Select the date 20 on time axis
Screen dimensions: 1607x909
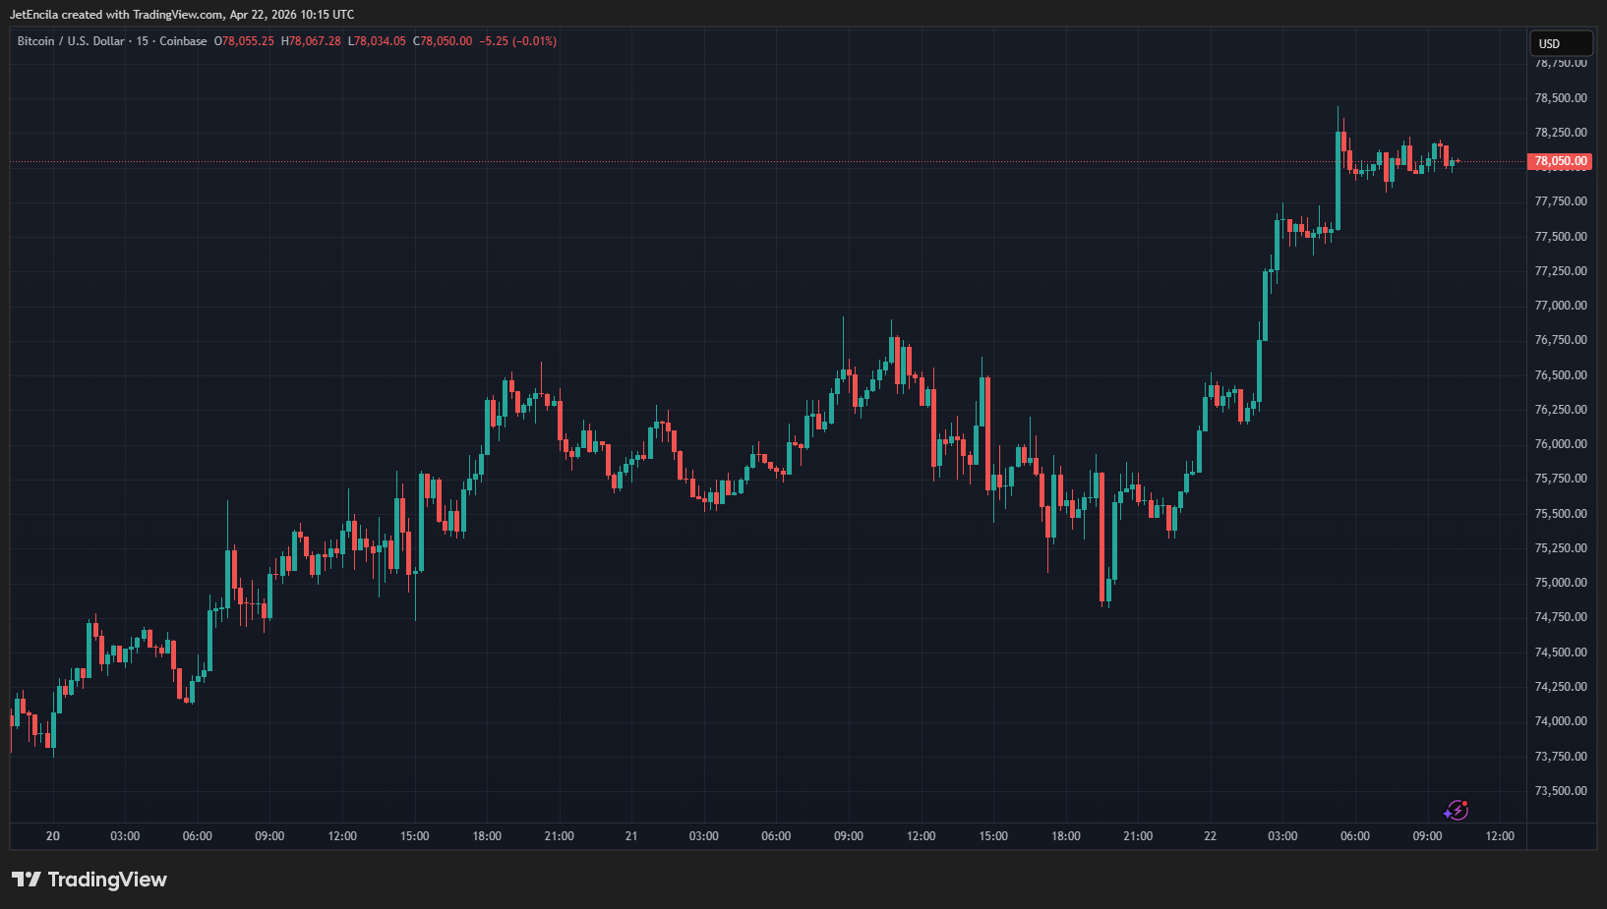(53, 836)
